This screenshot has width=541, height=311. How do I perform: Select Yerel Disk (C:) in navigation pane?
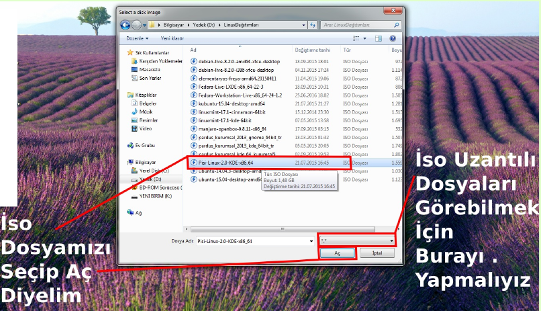pos(154,171)
